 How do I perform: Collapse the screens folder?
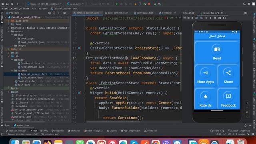pyautogui.click(x=12, y=70)
